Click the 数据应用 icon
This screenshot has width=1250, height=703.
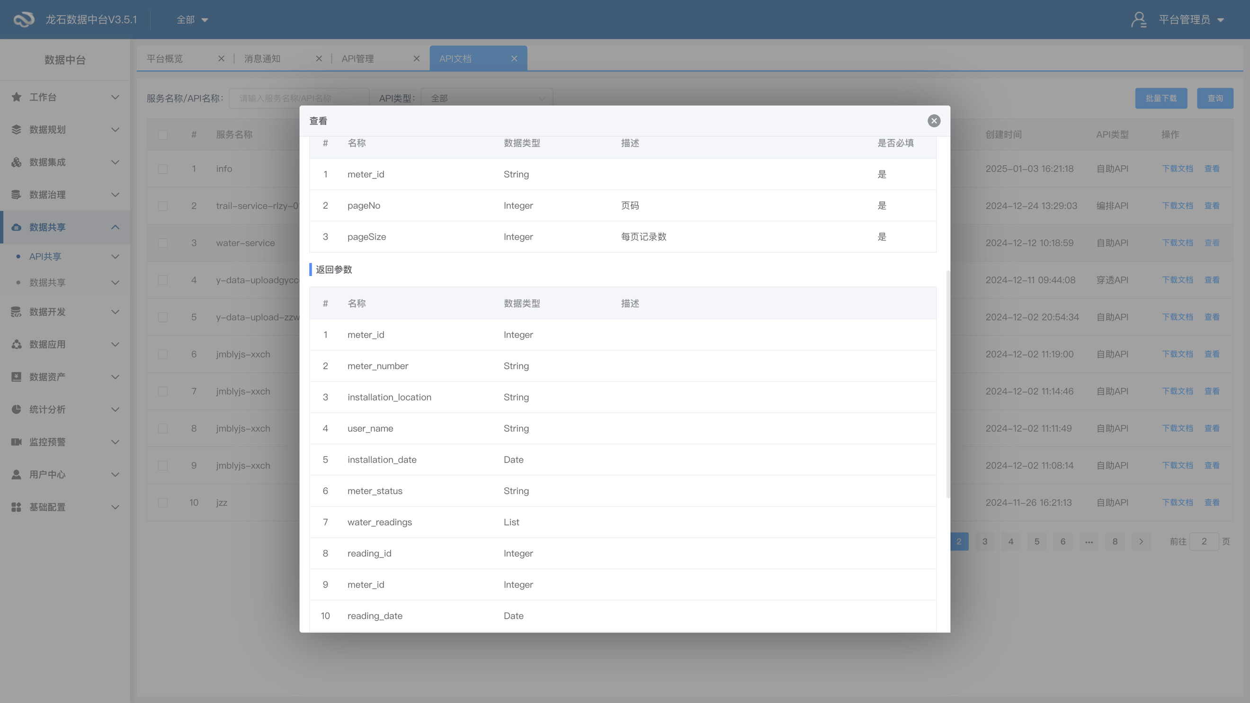point(17,344)
